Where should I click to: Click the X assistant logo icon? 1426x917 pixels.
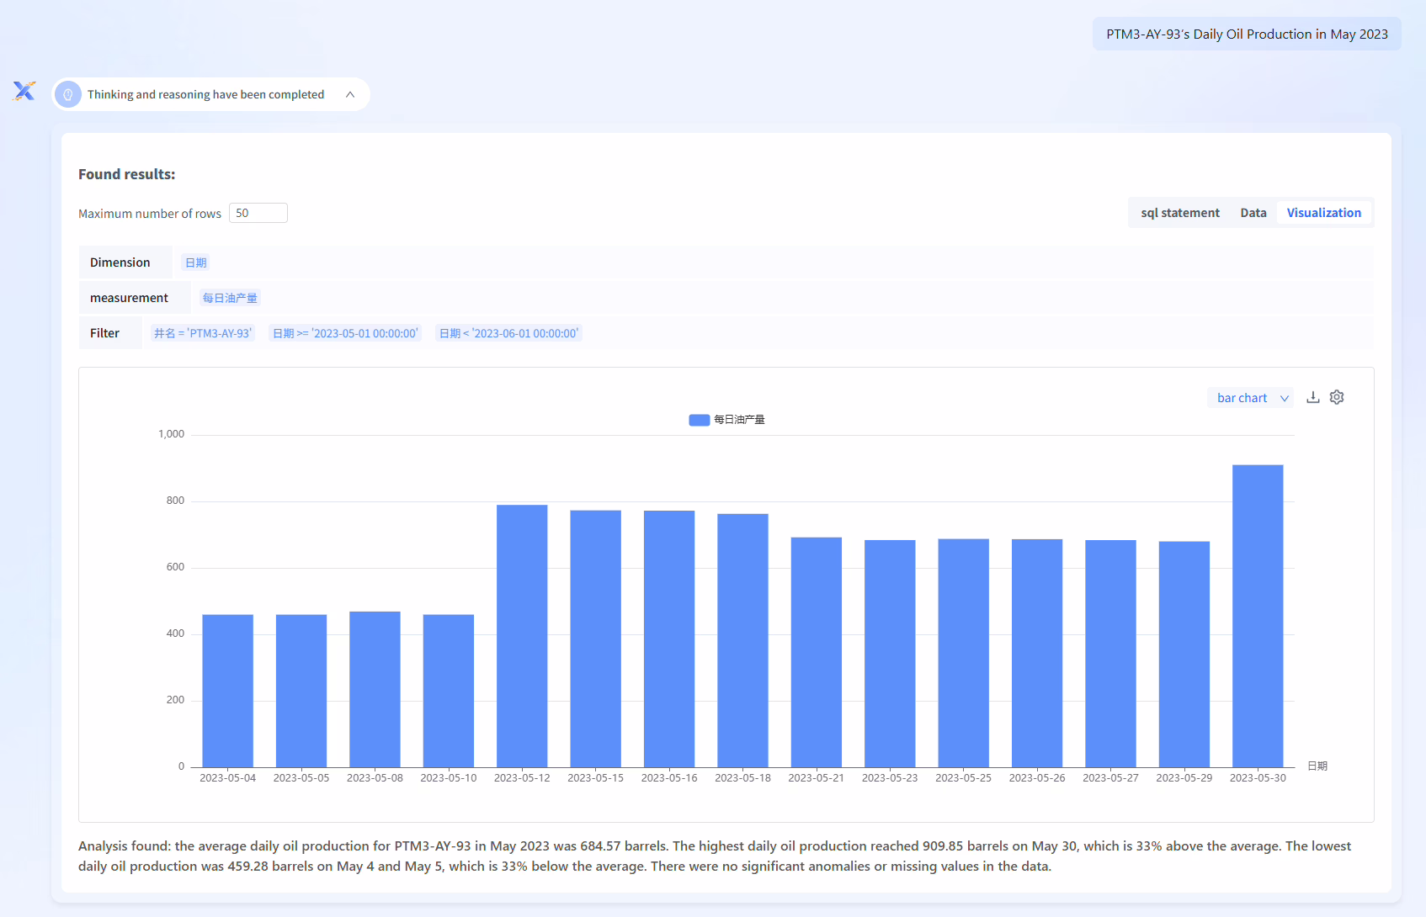click(24, 92)
